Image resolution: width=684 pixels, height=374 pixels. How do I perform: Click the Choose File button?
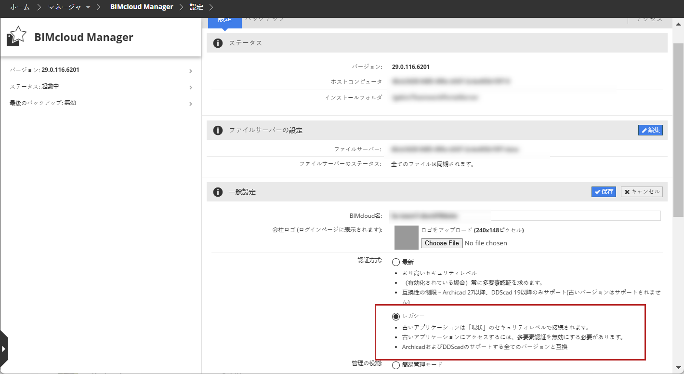click(x=442, y=243)
